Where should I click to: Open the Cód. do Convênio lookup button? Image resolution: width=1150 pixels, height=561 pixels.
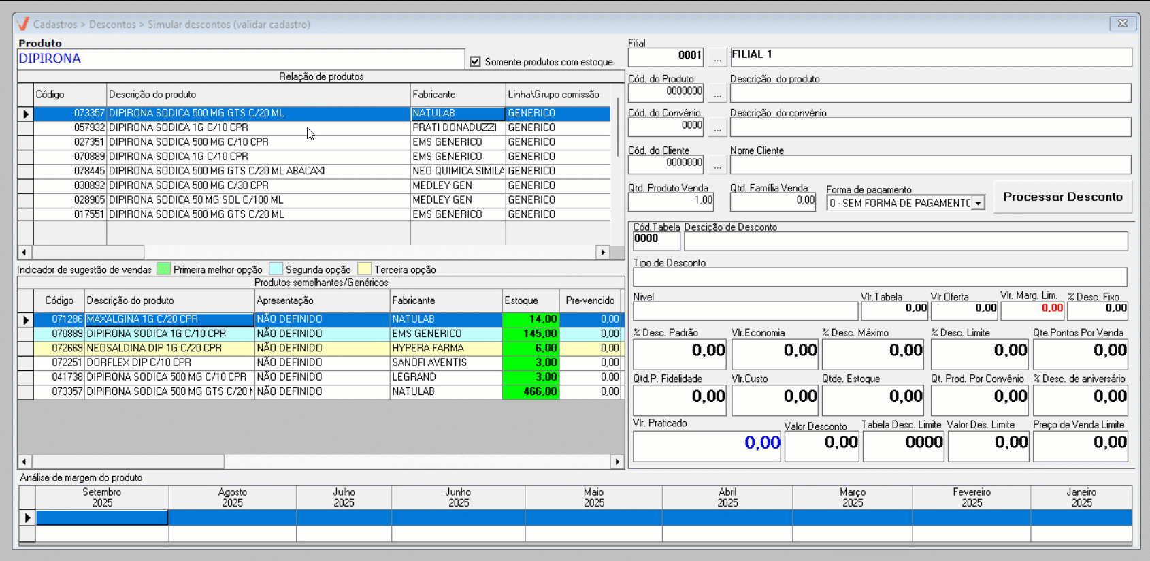pyautogui.click(x=717, y=127)
